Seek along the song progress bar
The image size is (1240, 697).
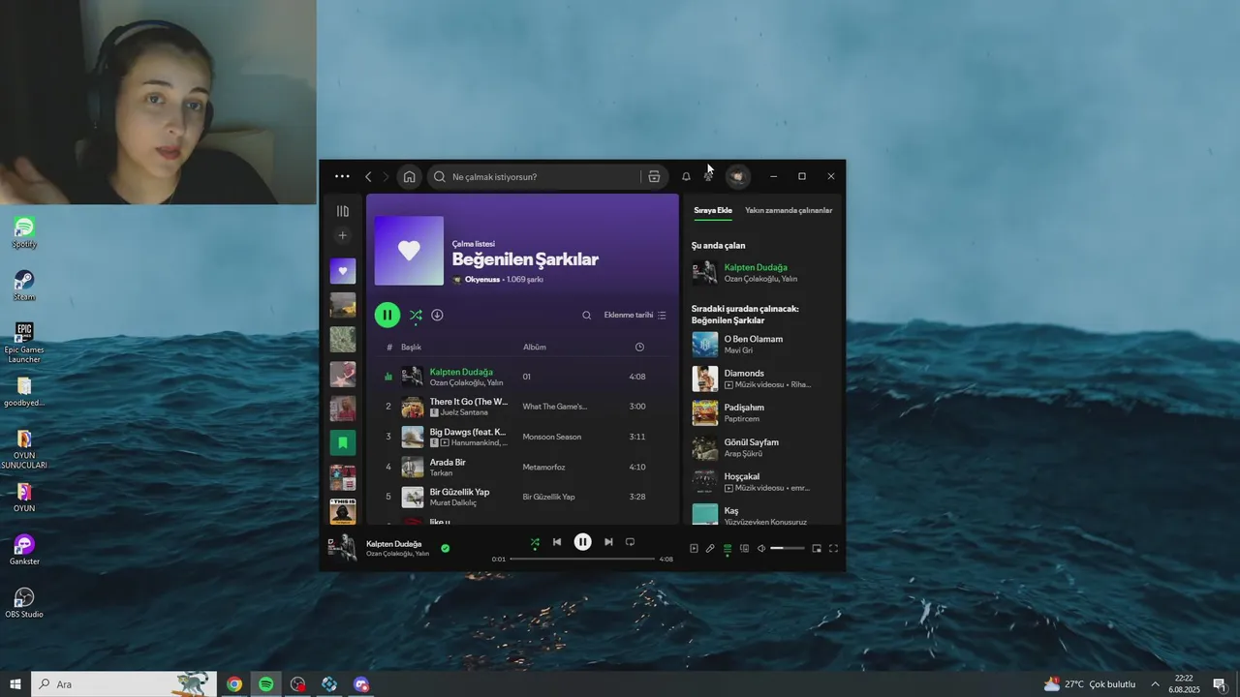point(582,559)
